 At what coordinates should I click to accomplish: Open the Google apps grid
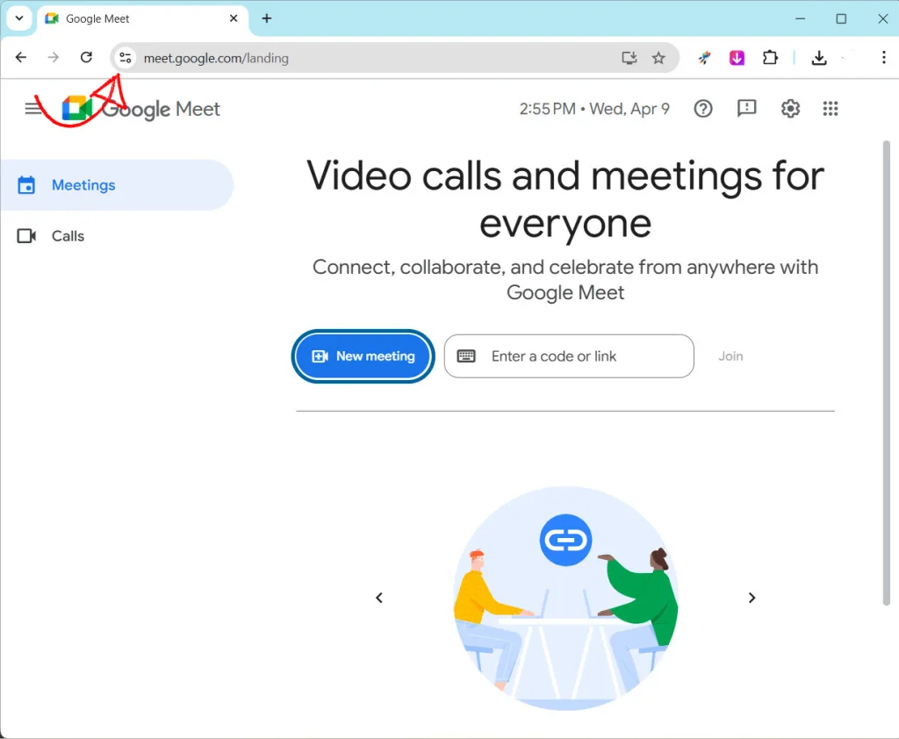(831, 108)
